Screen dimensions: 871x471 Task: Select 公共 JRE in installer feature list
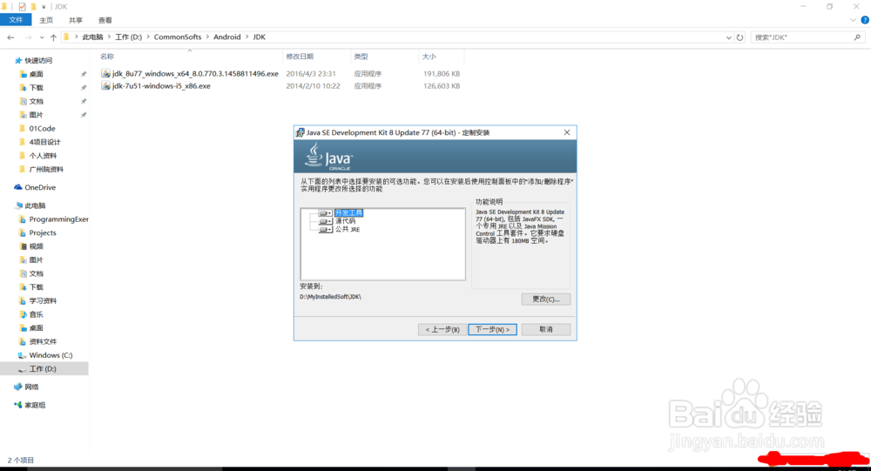coord(348,229)
